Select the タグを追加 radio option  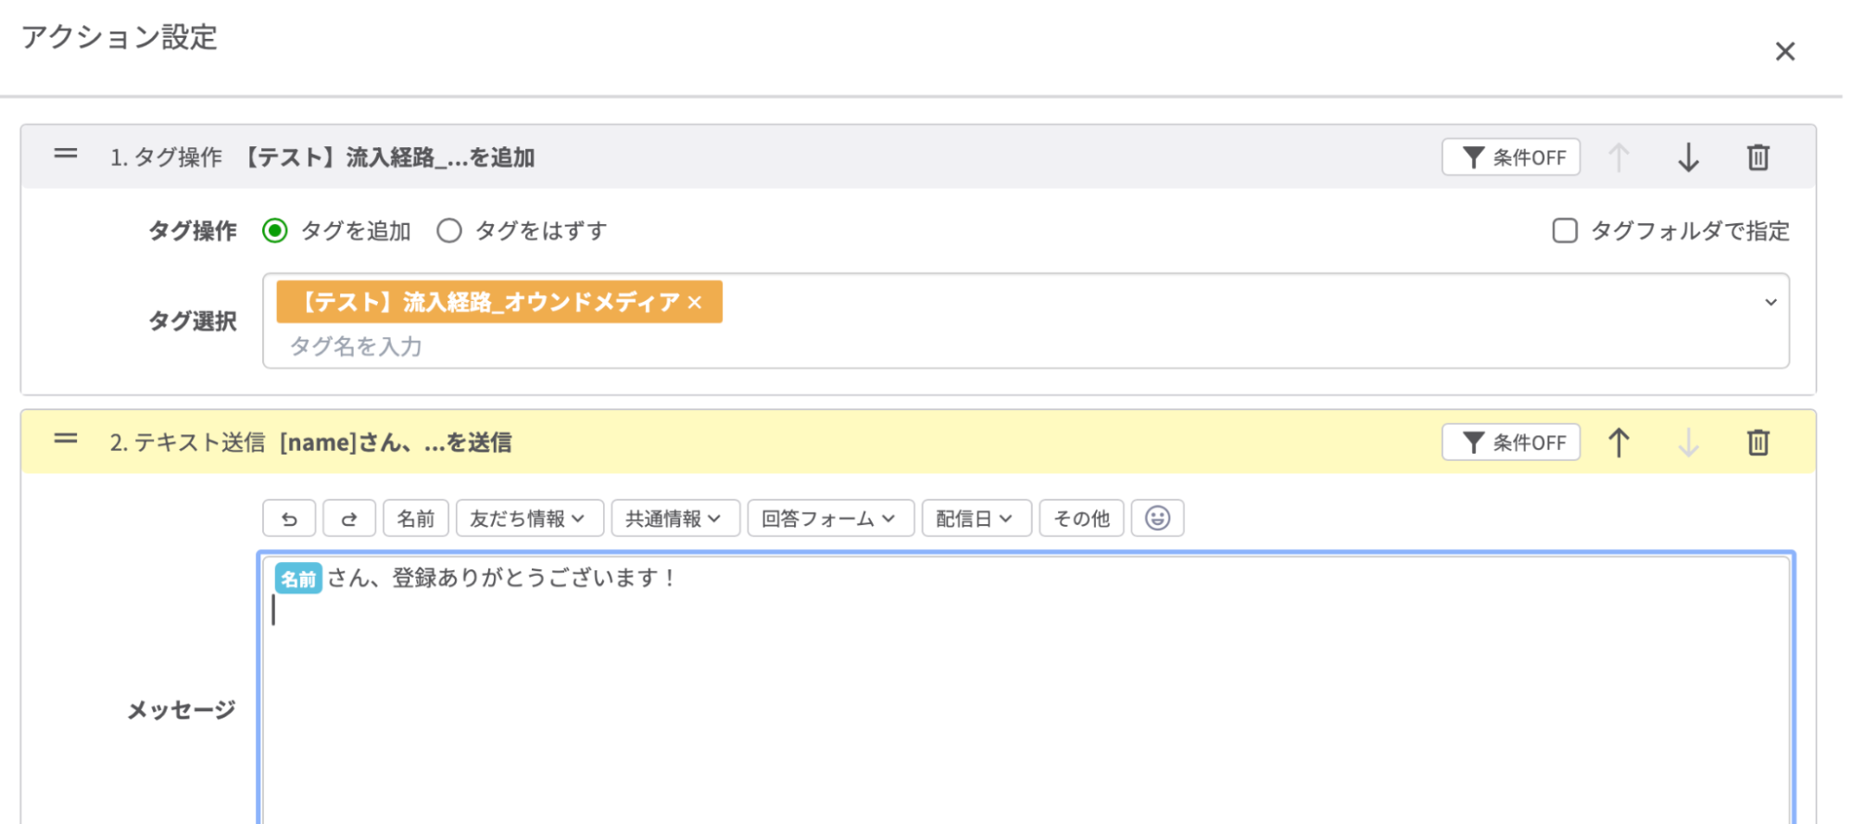(275, 231)
